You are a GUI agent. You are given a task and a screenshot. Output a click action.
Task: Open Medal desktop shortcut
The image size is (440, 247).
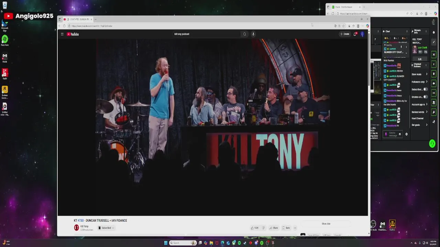click(5, 58)
